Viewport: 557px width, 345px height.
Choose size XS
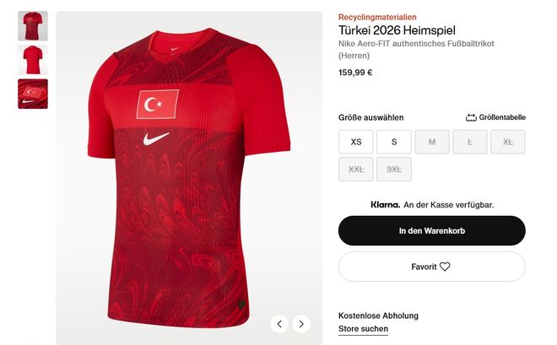tap(356, 142)
